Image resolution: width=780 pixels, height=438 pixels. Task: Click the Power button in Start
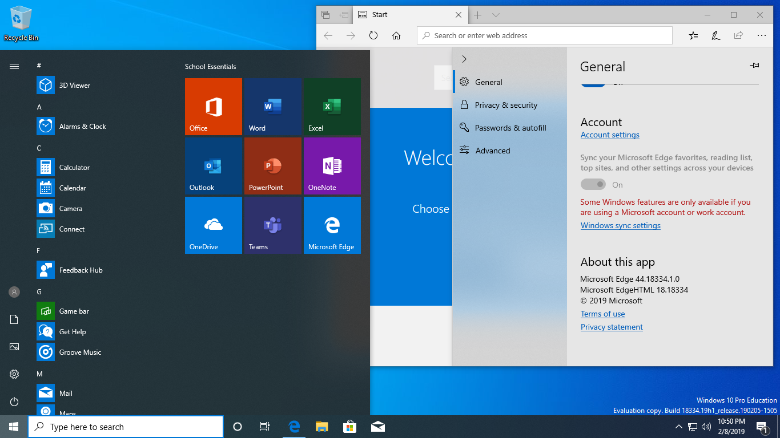point(14,401)
